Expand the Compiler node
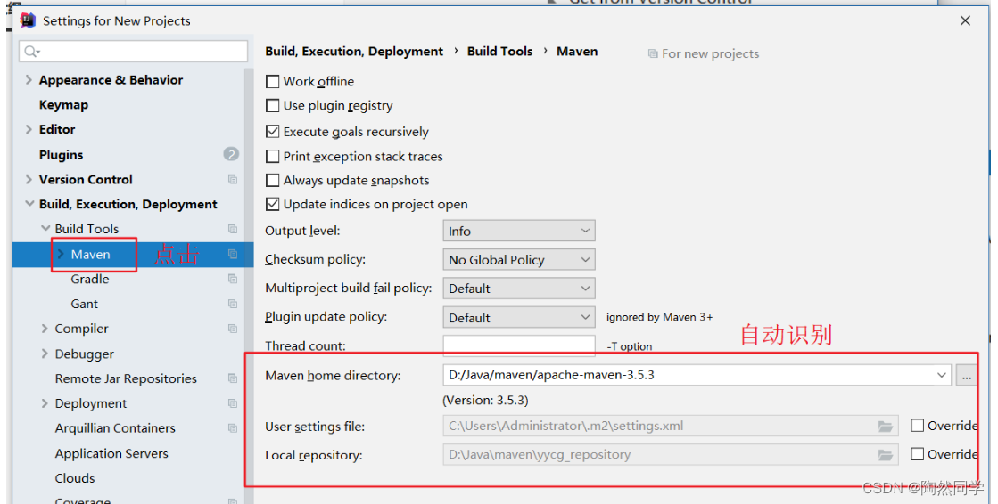 [45, 329]
